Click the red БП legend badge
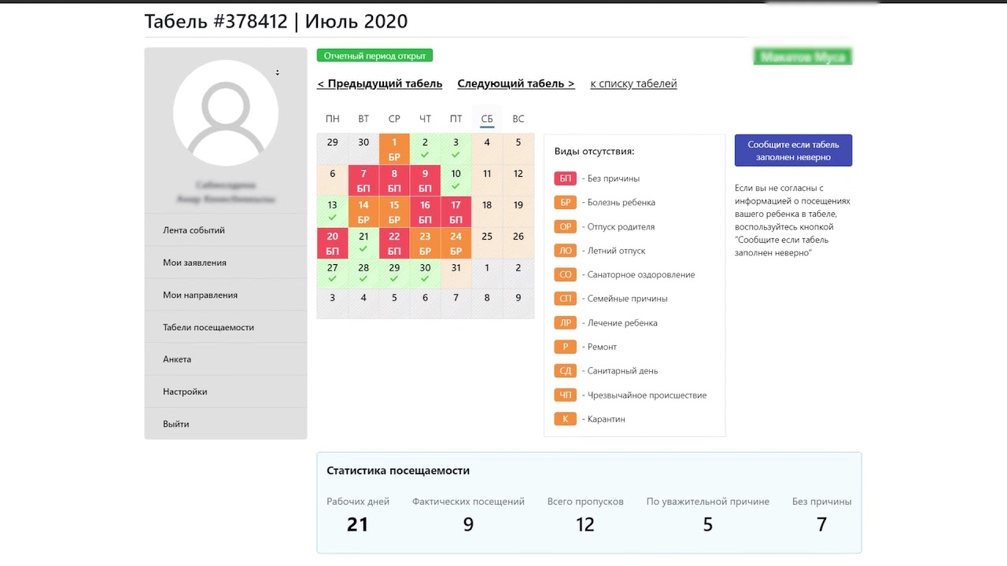Viewport: 1007px width, 566px height. coord(565,178)
